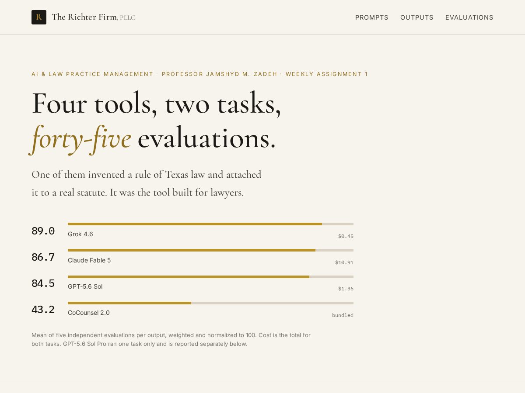Image resolution: width=525 pixels, height=393 pixels.
Task: Click the CoCounsel 2.0 label
Action: (89, 313)
